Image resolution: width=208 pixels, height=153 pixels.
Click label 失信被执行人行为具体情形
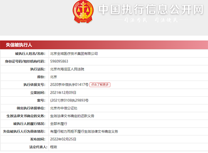point(24,131)
